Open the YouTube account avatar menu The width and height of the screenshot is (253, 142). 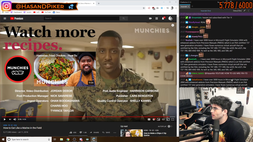pyautogui.click(x=170, y=19)
